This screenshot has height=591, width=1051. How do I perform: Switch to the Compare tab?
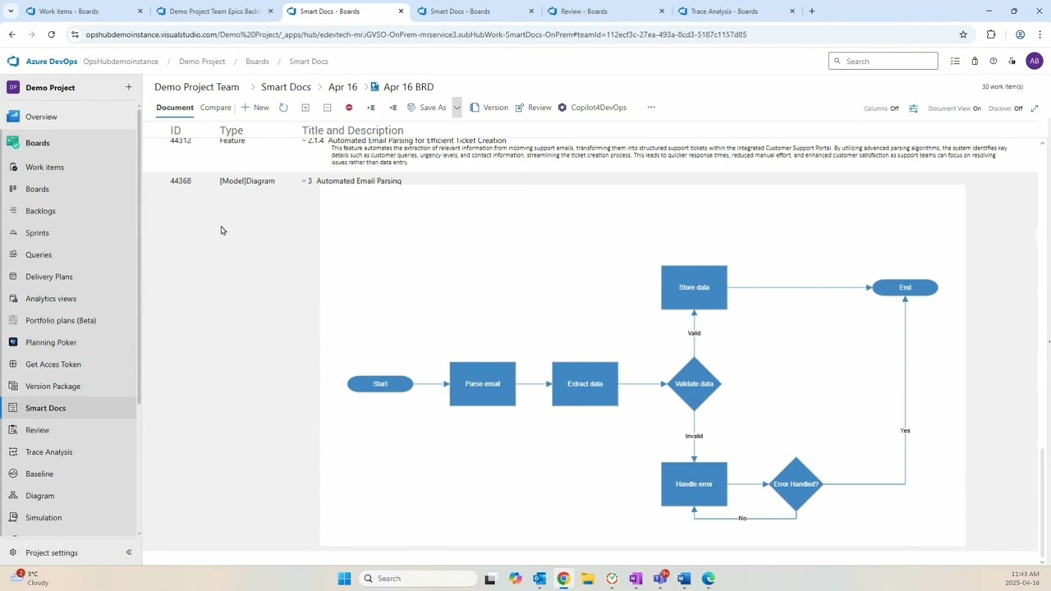[215, 108]
